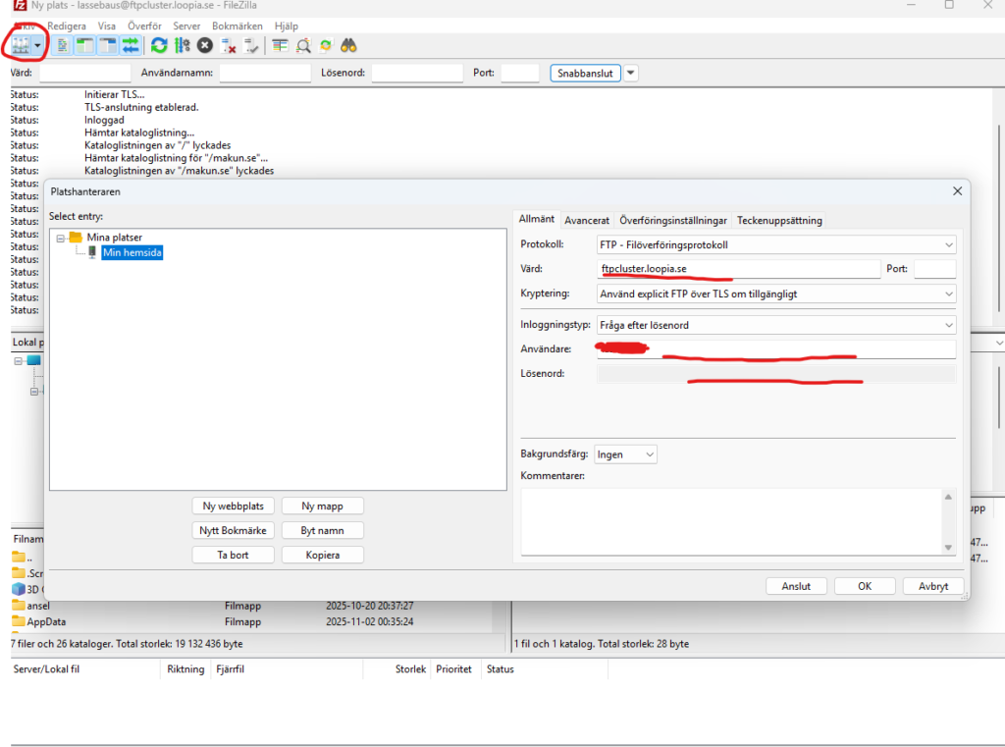1005x747 pixels.
Task: Click the binoculars file search icon
Action: [348, 45]
